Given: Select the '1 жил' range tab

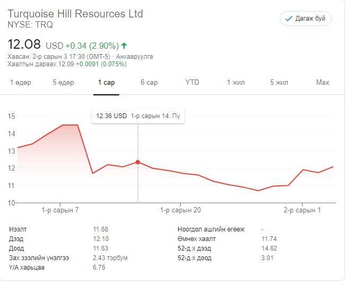Looking at the screenshot, I should (x=236, y=83).
